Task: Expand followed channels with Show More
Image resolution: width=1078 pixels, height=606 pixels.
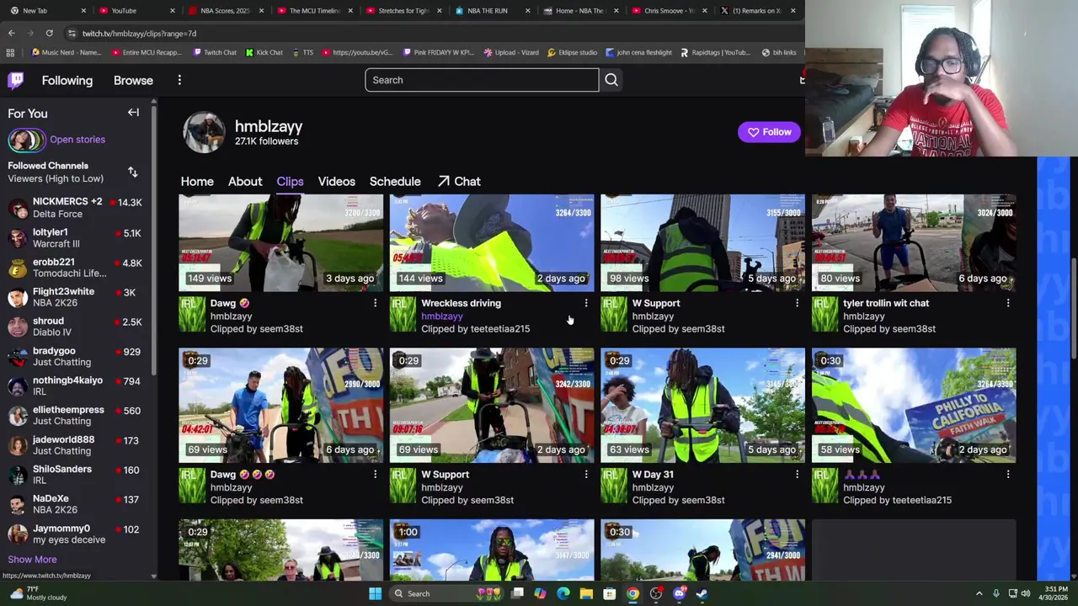Action: 32,559
